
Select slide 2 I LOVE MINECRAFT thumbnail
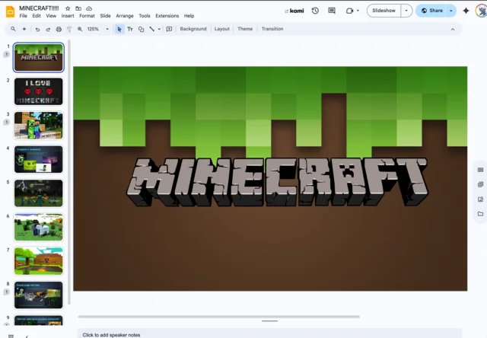39,91
